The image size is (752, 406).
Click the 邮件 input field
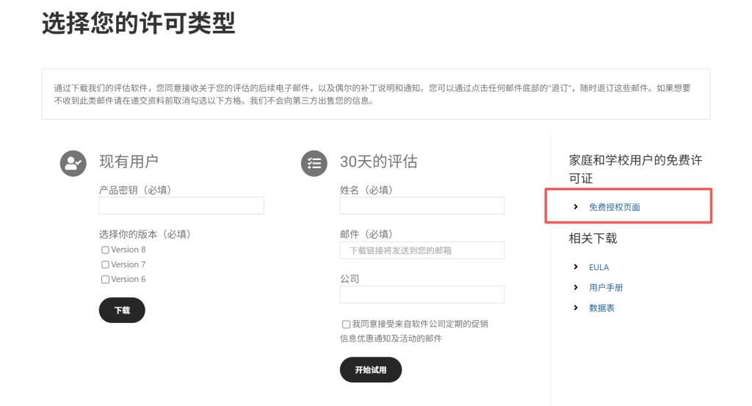pos(422,250)
